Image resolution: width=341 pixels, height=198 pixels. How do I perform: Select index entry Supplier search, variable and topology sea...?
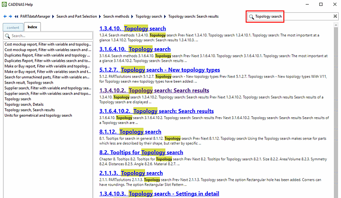[x=48, y=88]
